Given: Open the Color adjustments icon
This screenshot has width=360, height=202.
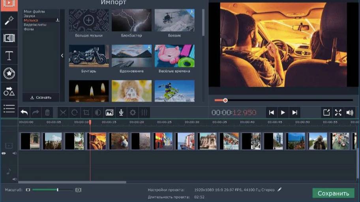Looking at the screenshot, I should 98,113.
